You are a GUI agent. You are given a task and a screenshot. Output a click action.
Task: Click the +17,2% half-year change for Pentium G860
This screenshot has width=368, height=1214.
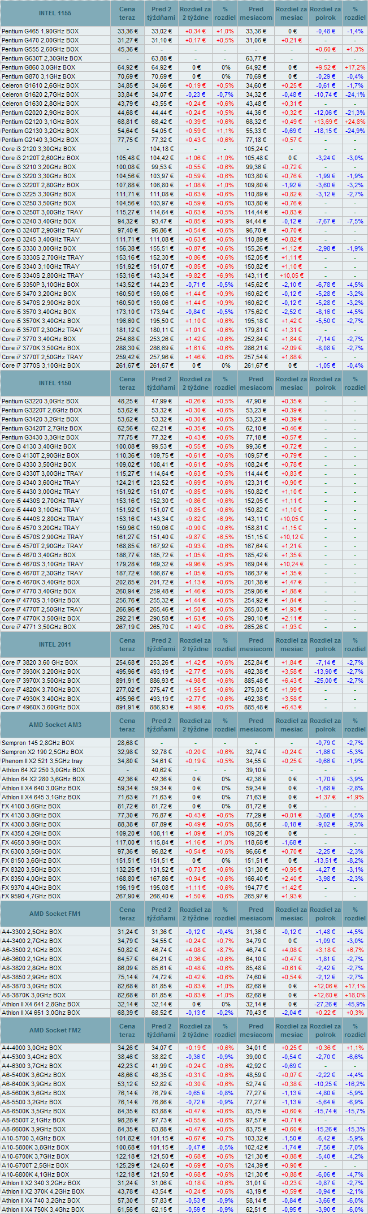[x=355, y=67]
